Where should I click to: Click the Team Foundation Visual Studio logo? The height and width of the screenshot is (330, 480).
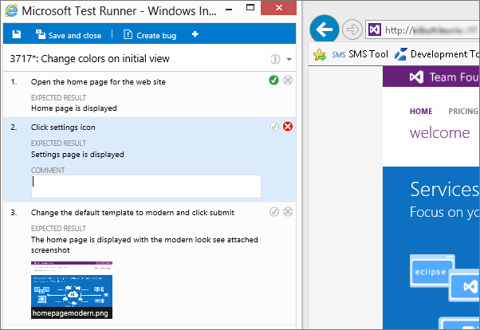(415, 77)
